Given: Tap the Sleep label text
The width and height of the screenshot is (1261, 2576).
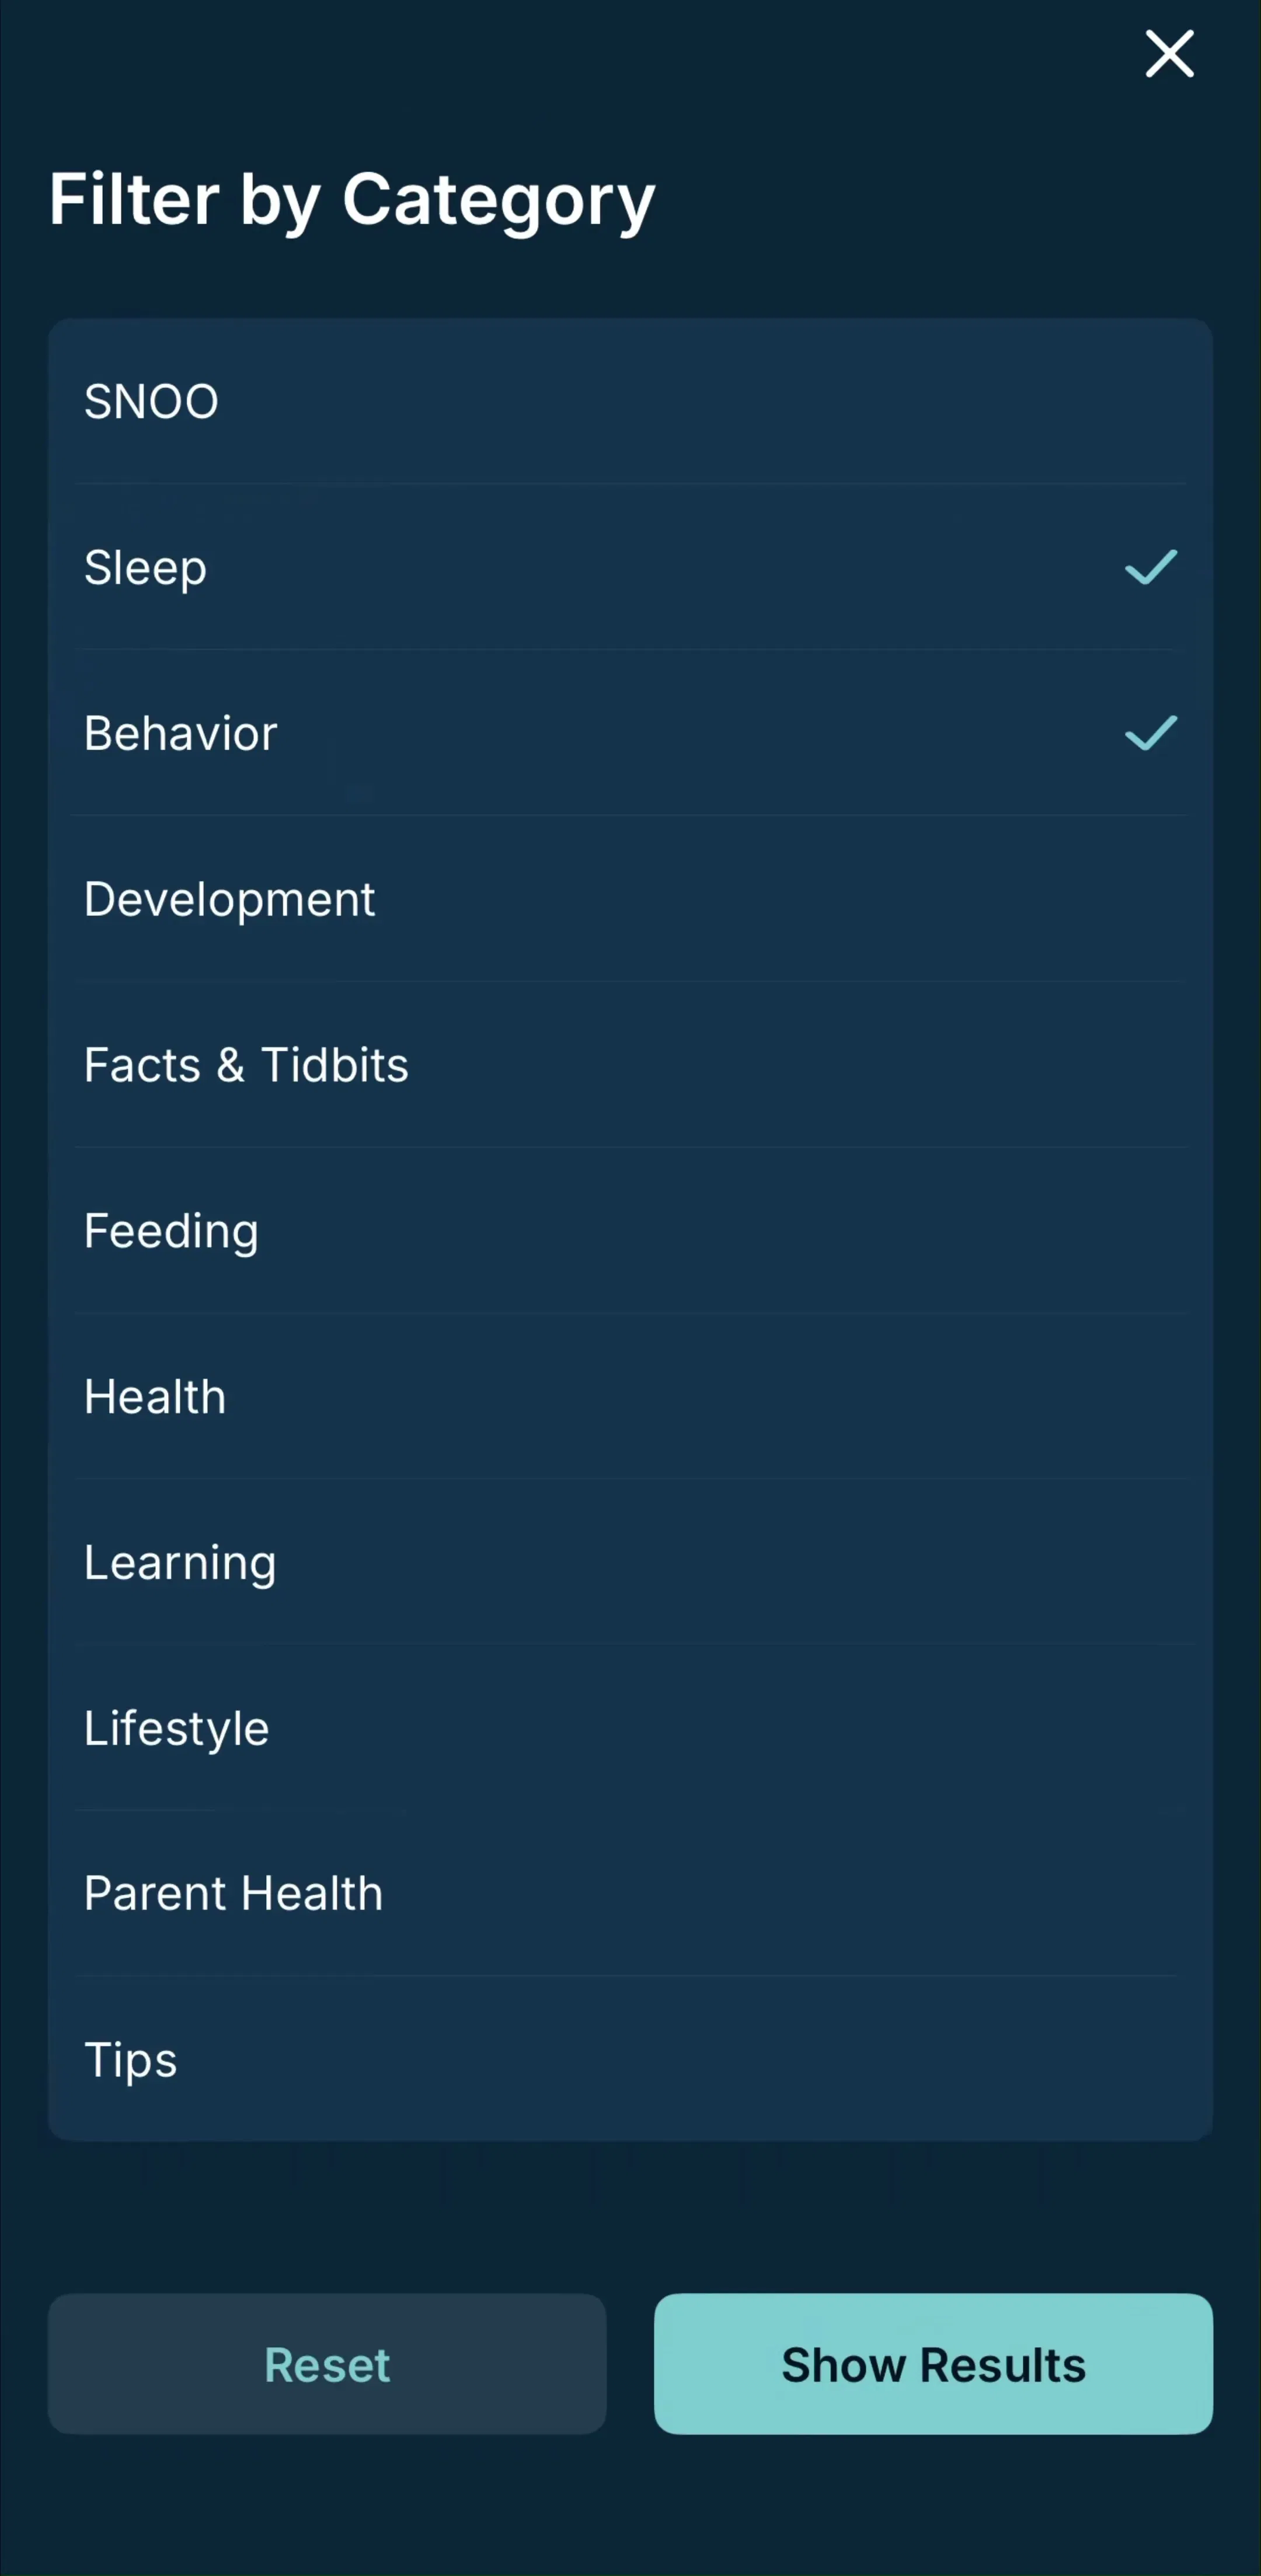Looking at the screenshot, I should pos(146,568).
